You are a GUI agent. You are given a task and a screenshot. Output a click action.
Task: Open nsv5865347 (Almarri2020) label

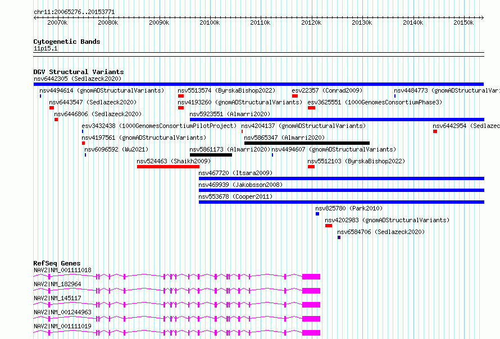284,138
